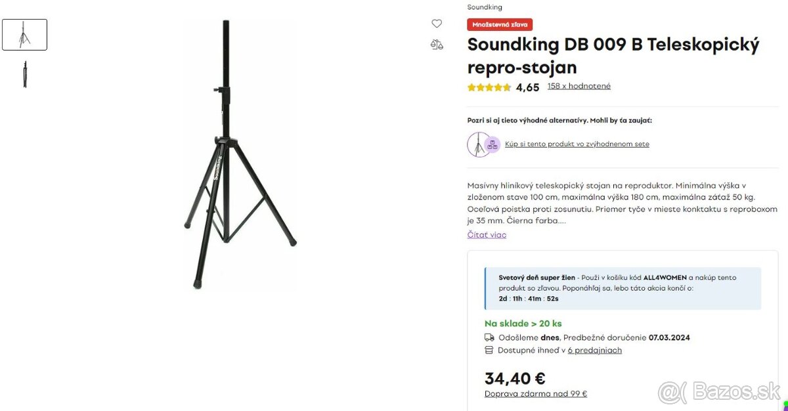Click the fifth rating star
The image size is (788, 411).
click(507, 87)
